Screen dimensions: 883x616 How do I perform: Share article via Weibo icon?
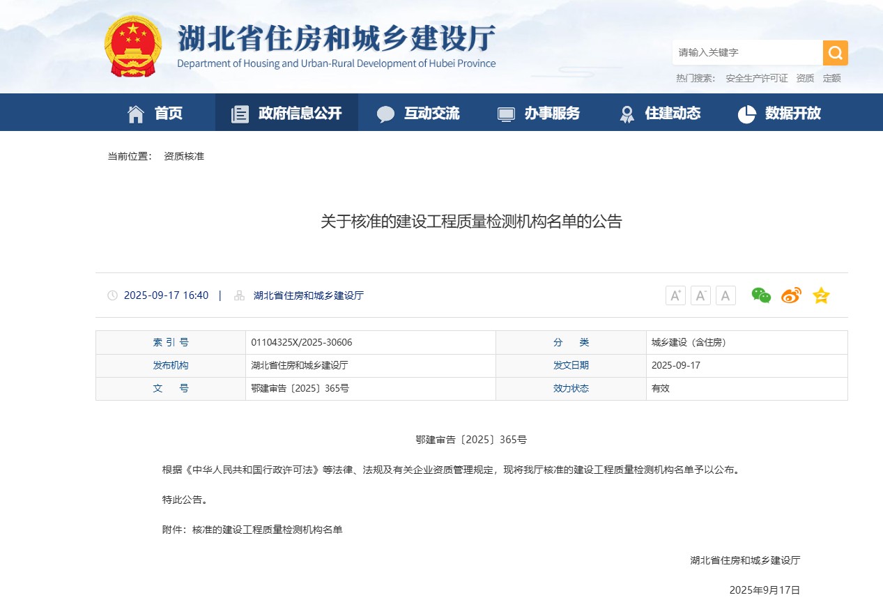[791, 295]
